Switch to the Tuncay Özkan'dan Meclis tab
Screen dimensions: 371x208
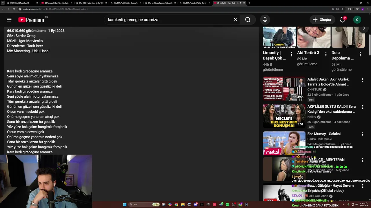tap(57, 3)
